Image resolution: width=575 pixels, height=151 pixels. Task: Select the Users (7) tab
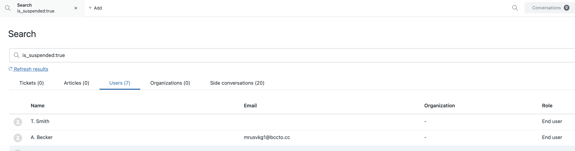pyautogui.click(x=120, y=83)
